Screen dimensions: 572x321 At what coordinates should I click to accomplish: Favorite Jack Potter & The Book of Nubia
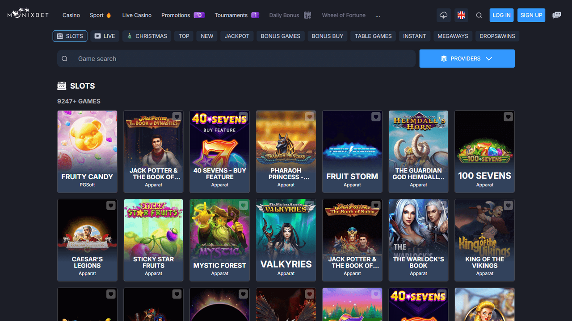pos(376,206)
